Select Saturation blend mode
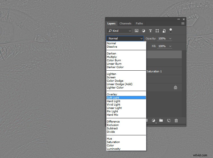 tap(126, 142)
